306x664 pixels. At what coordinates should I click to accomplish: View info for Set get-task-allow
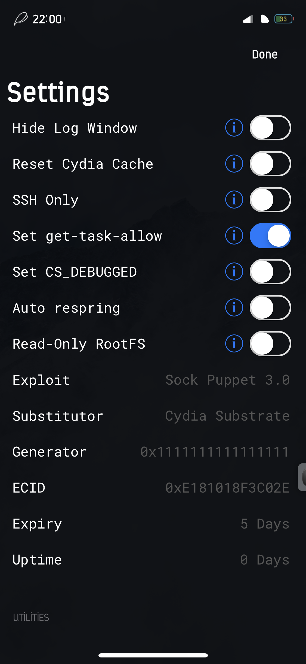(x=234, y=236)
